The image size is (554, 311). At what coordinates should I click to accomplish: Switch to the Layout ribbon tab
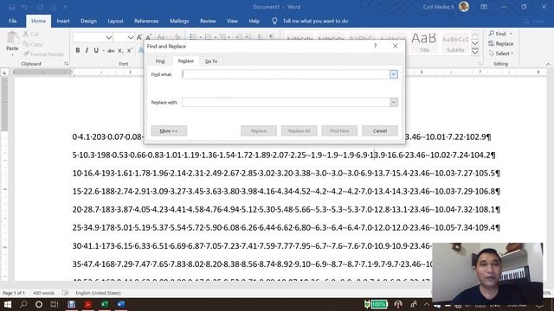tap(115, 21)
